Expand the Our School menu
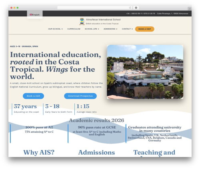The width and height of the screenshot is (200, 169). pos(55,29)
